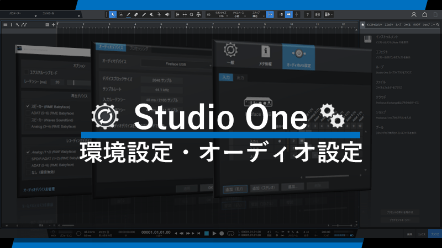Click the browser search magnifier icon
This screenshot has width=442, height=248.
(x=438, y=25)
